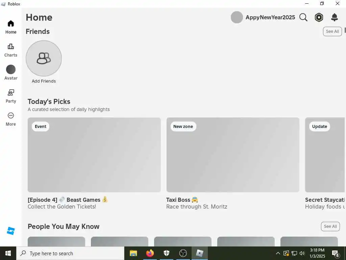Open the More menu in sidebar
346x260 pixels.
pos(10,116)
